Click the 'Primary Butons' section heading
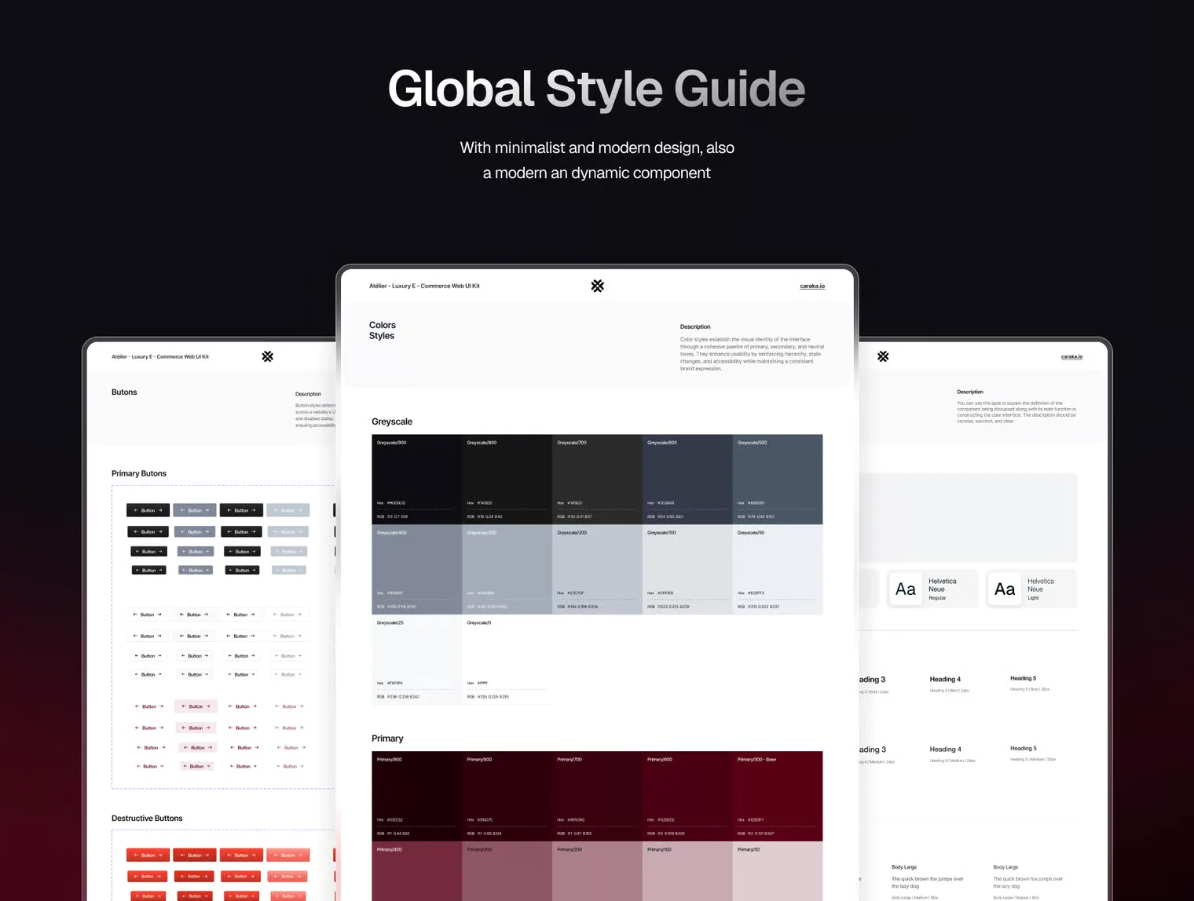The image size is (1194, 901). (x=139, y=473)
